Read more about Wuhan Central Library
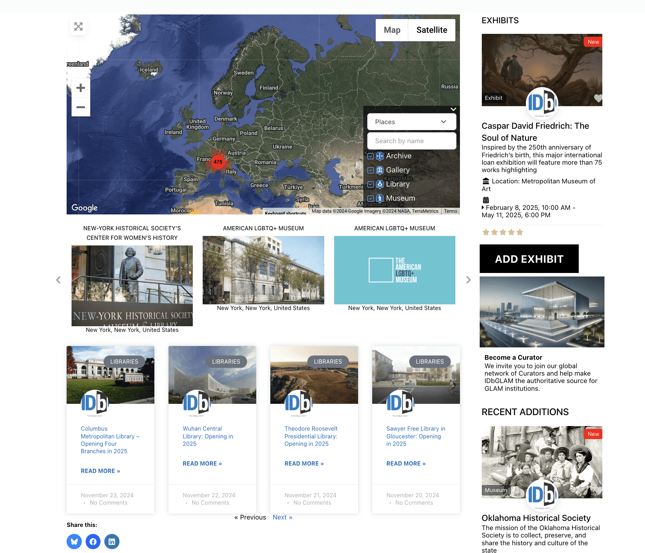 pyautogui.click(x=202, y=463)
